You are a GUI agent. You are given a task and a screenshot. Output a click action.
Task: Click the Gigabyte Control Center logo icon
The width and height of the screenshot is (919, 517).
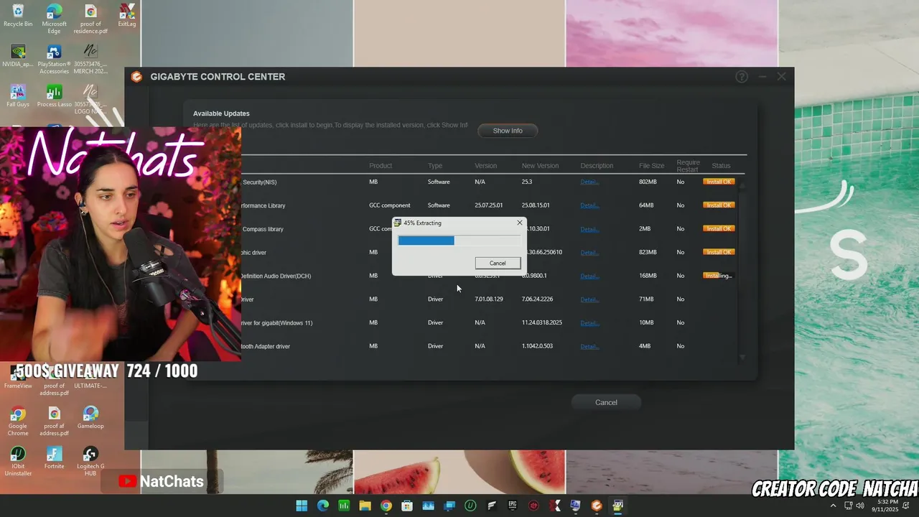coord(136,77)
